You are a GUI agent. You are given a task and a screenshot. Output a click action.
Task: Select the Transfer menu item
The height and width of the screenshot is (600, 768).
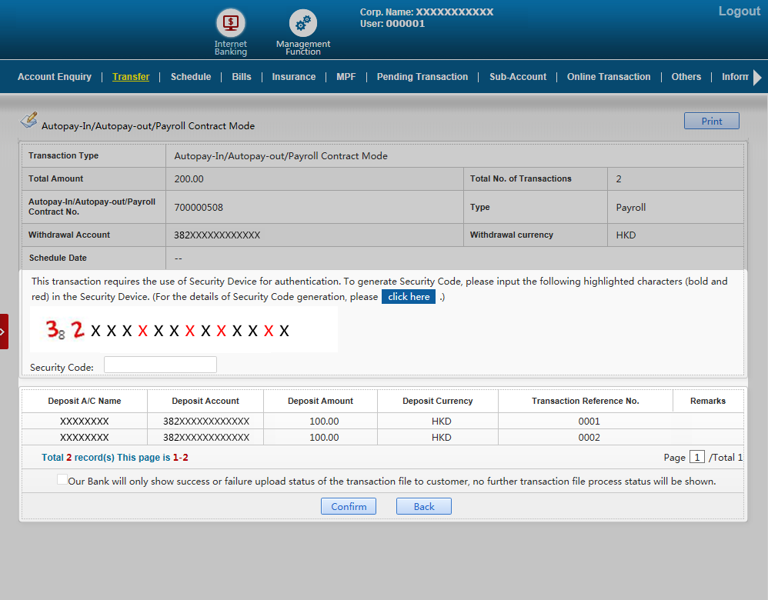tap(131, 77)
